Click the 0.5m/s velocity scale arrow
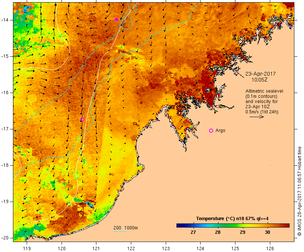Image resolution: width=304 pixels, height=252 pixels. [x=257, y=117]
